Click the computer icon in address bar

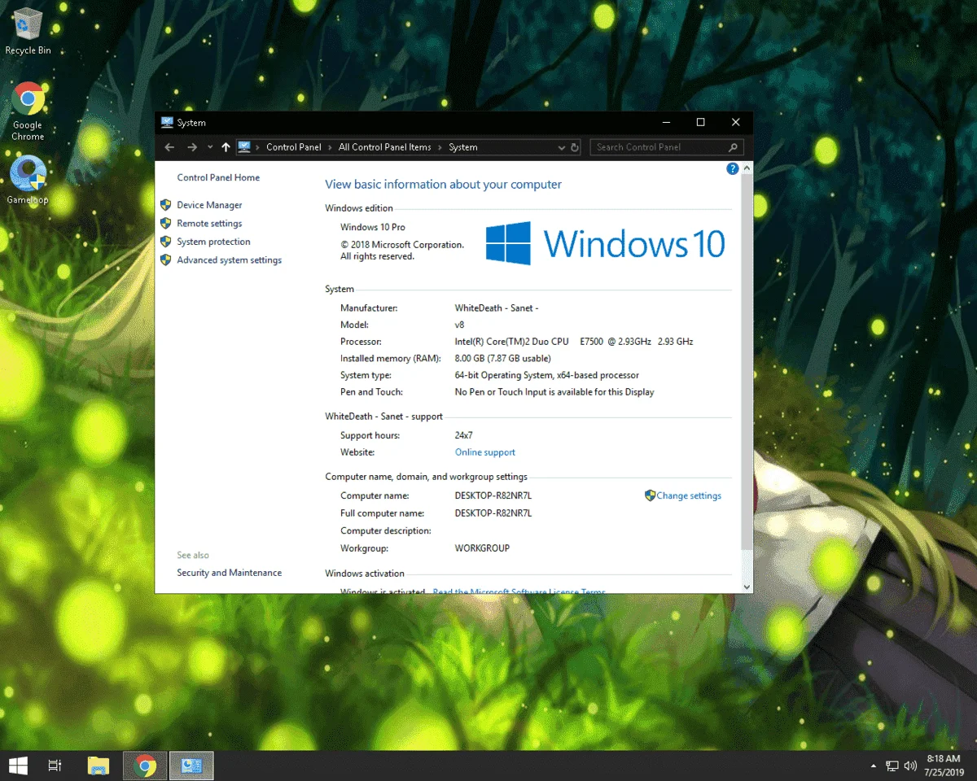point(244,147)
